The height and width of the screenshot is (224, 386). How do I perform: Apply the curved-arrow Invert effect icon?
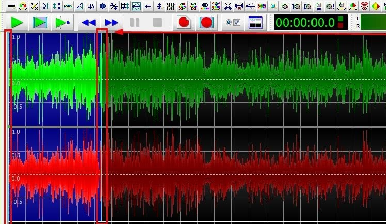pyautogui.click(x=91, y=6)
